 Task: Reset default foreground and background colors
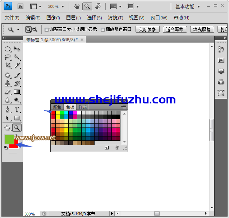tap(6, 148)
